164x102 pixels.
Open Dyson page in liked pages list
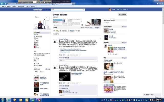tap(42, 72)
